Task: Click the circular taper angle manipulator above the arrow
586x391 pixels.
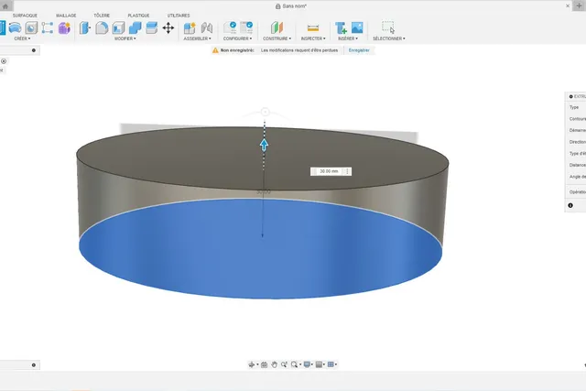Action: [x=265, y=112]
